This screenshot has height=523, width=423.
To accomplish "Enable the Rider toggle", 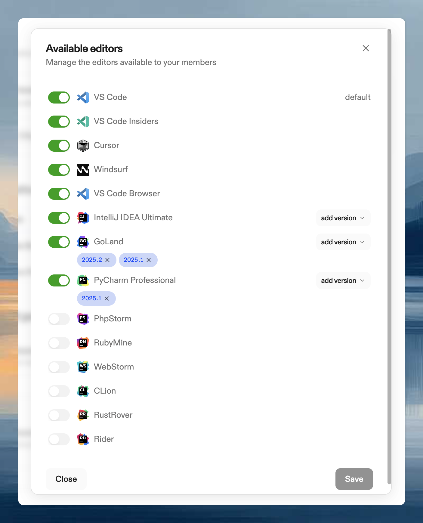I will tap(59, 439).
